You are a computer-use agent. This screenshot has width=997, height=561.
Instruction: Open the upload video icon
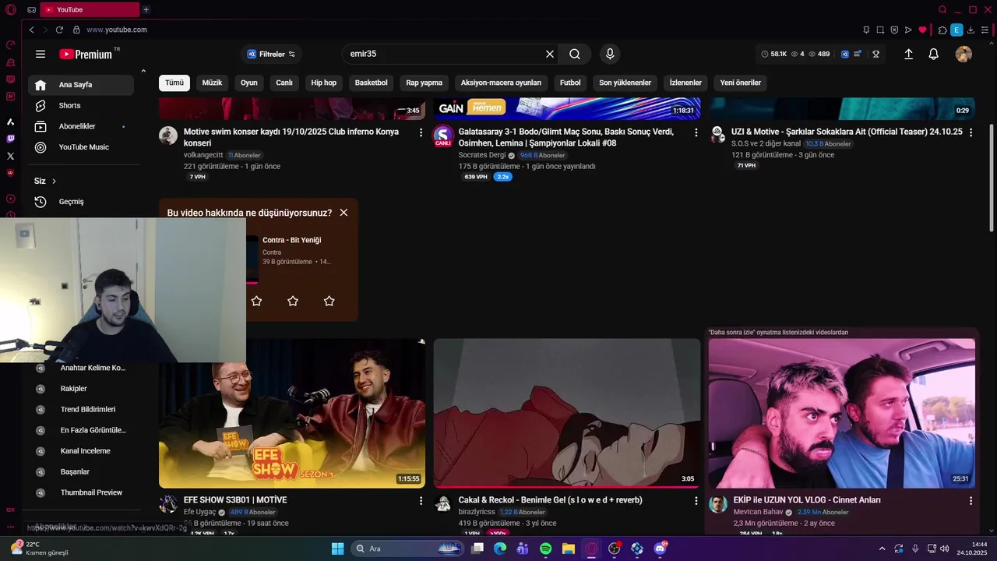908,54
